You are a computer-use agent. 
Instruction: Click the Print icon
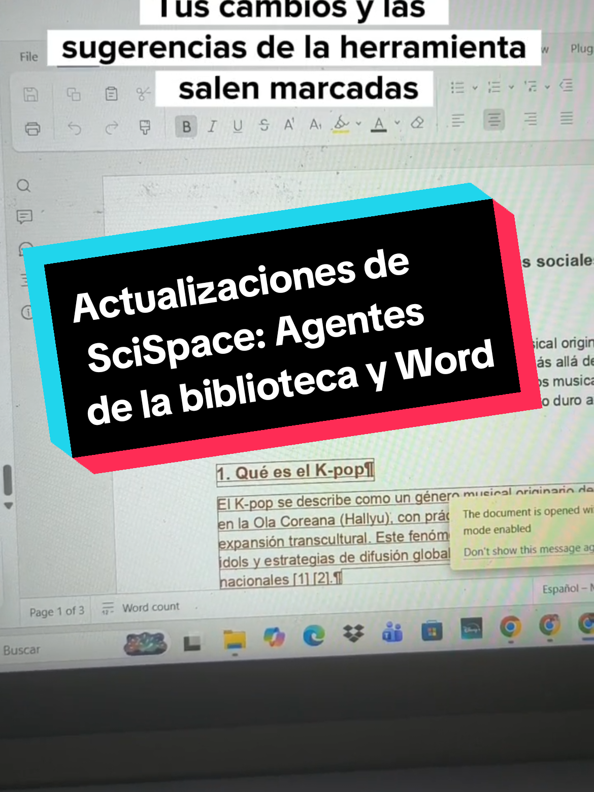pyautogui.click(x=32, y=129)
